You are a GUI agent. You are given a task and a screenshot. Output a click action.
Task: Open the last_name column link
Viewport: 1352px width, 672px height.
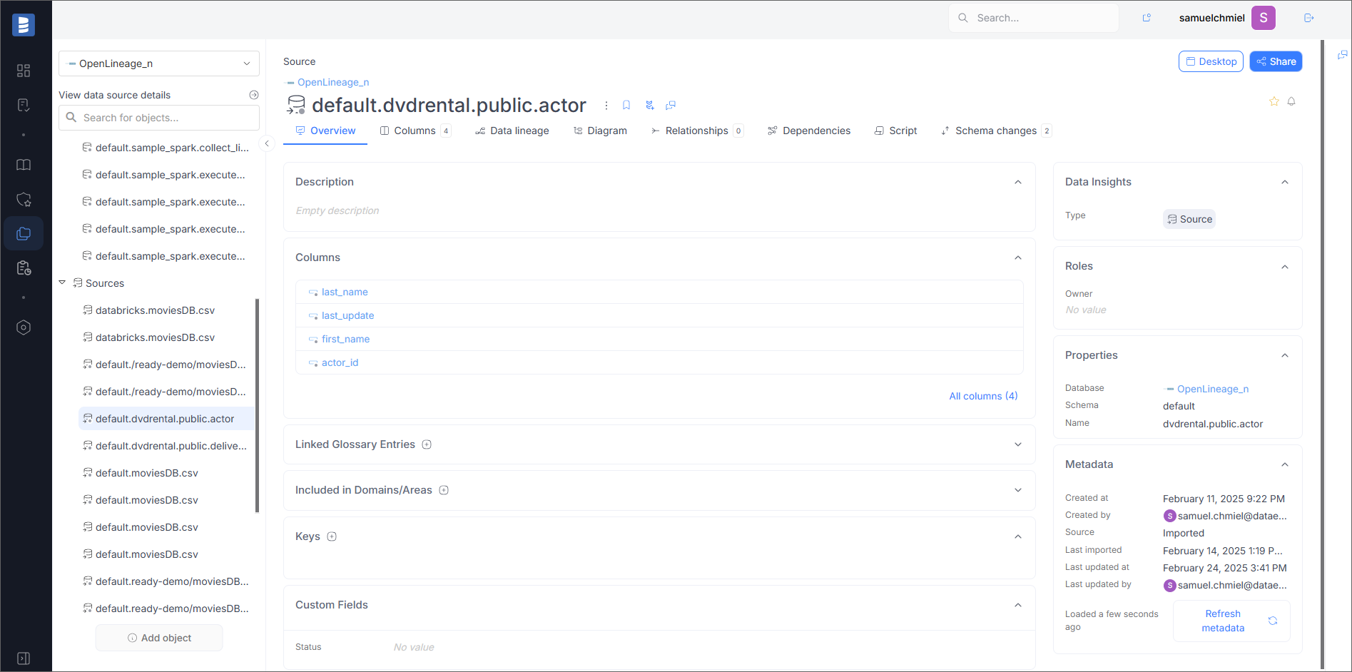coord(345,292)
